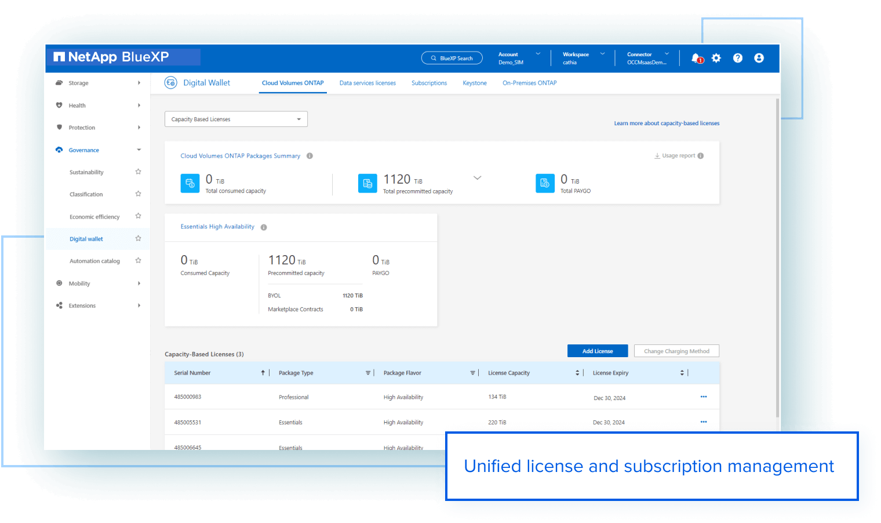881x523 pixels.
Task: Expand Total precommitted capacity chevron
Action: pyautogui.click(x=477, y=178)
